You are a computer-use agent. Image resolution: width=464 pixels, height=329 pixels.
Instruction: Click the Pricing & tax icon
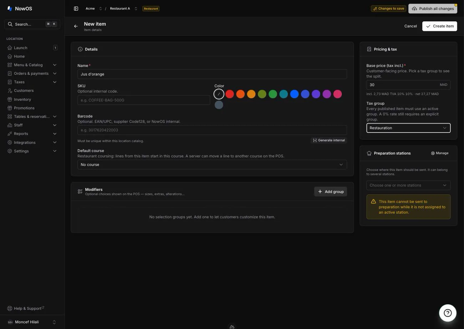(x=369, y=49)
